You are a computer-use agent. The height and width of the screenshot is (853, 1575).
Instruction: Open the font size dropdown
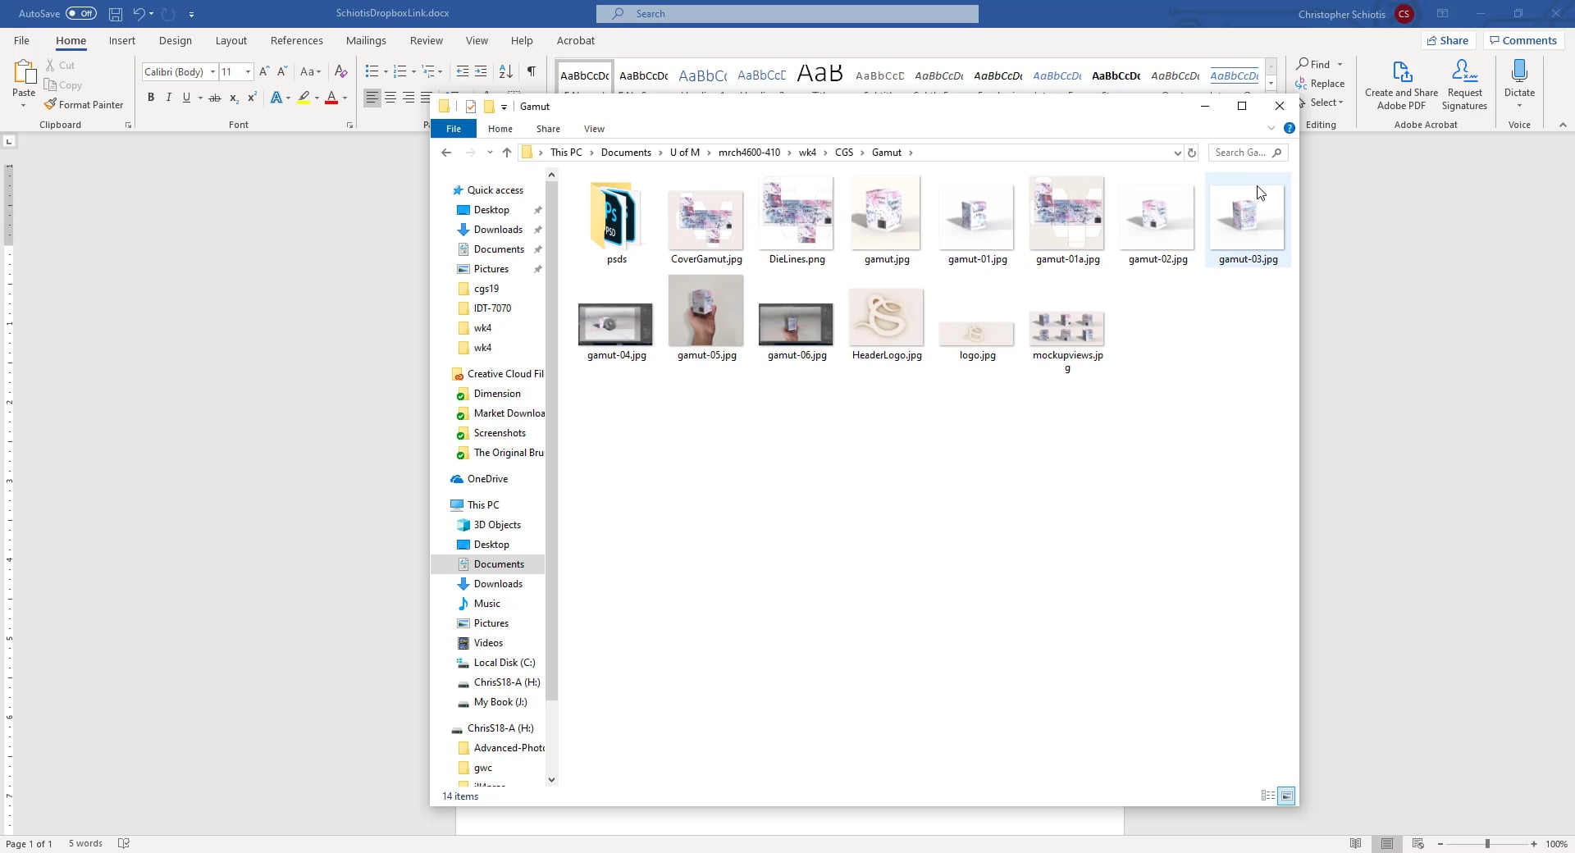point(248,72)
